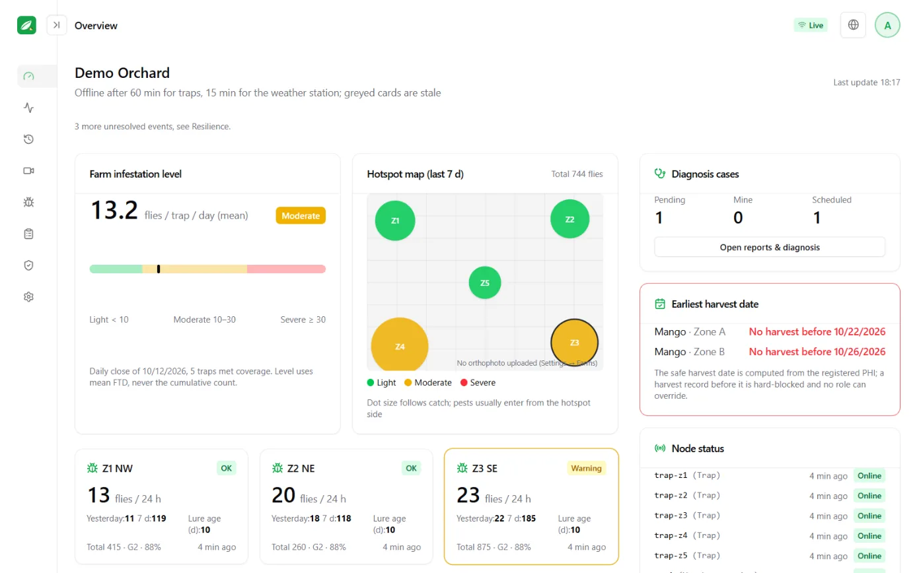Click the bug icon on Z2 NE card
Screen dimensions: 917x573
(277, 468)
